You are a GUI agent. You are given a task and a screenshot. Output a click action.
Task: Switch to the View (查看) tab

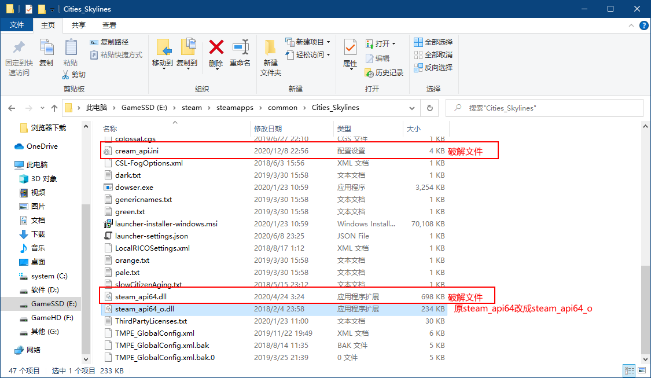coord(109,25)
